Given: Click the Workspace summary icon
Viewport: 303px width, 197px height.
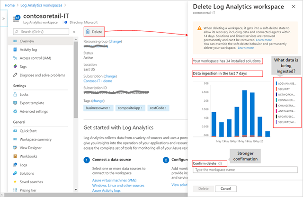Looking at the screenshot, I should pyautogui.click(x=15, y=139).
